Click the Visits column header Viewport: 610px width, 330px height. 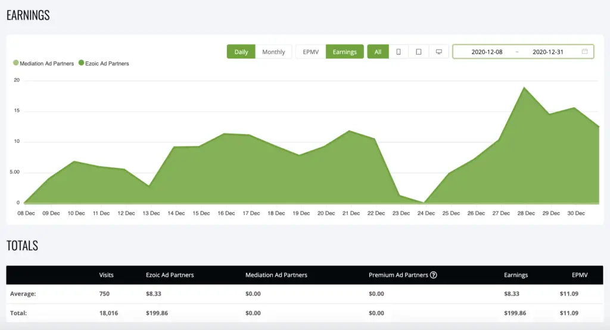(106, 275)
